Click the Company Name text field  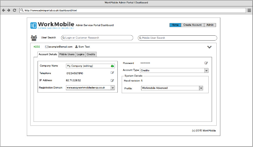(x=90, y=66)
